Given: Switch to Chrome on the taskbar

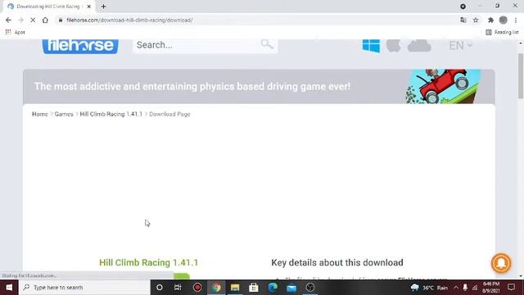Looking at the screenshot, I should click(216, 288).
